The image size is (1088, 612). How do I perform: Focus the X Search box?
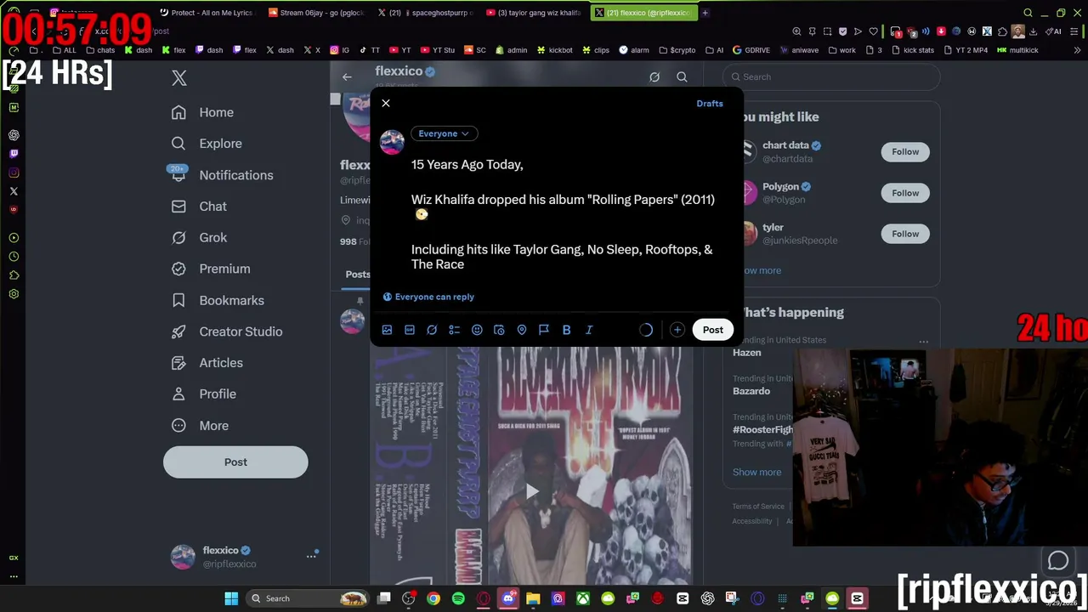tap(832, 77)
